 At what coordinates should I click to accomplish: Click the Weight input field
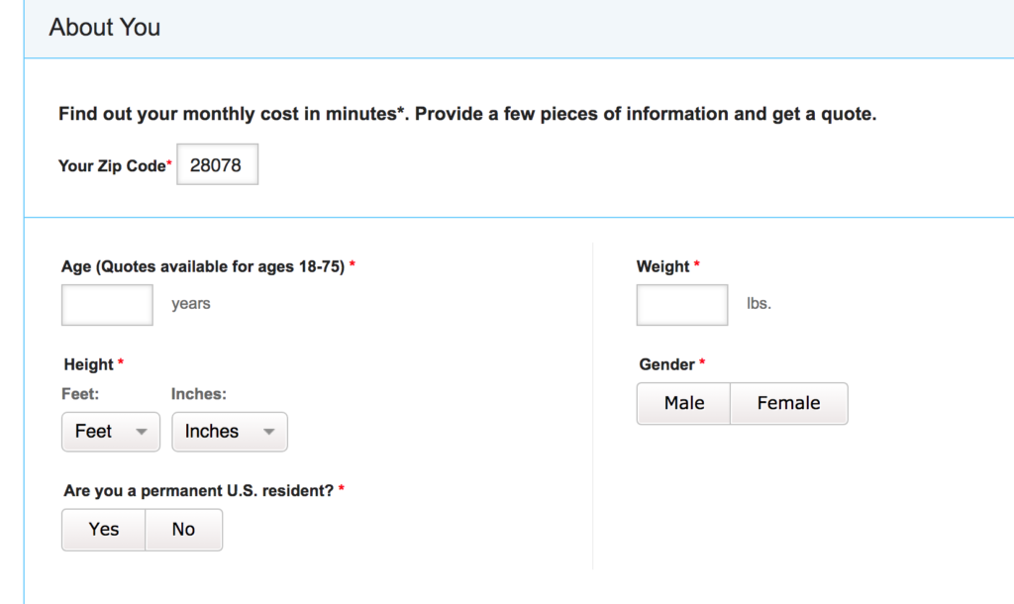click(681, 305)
